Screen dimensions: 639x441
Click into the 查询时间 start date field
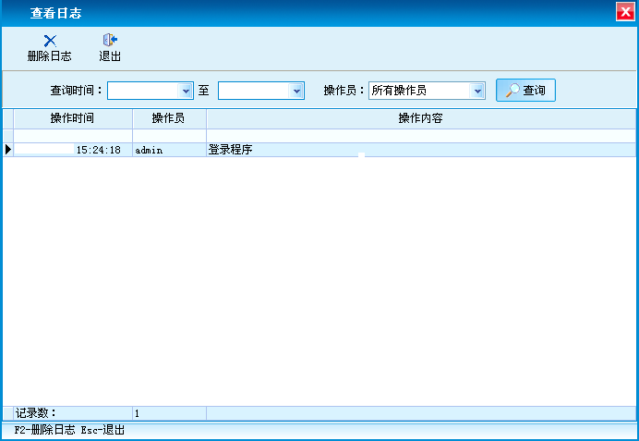(143, 91)
